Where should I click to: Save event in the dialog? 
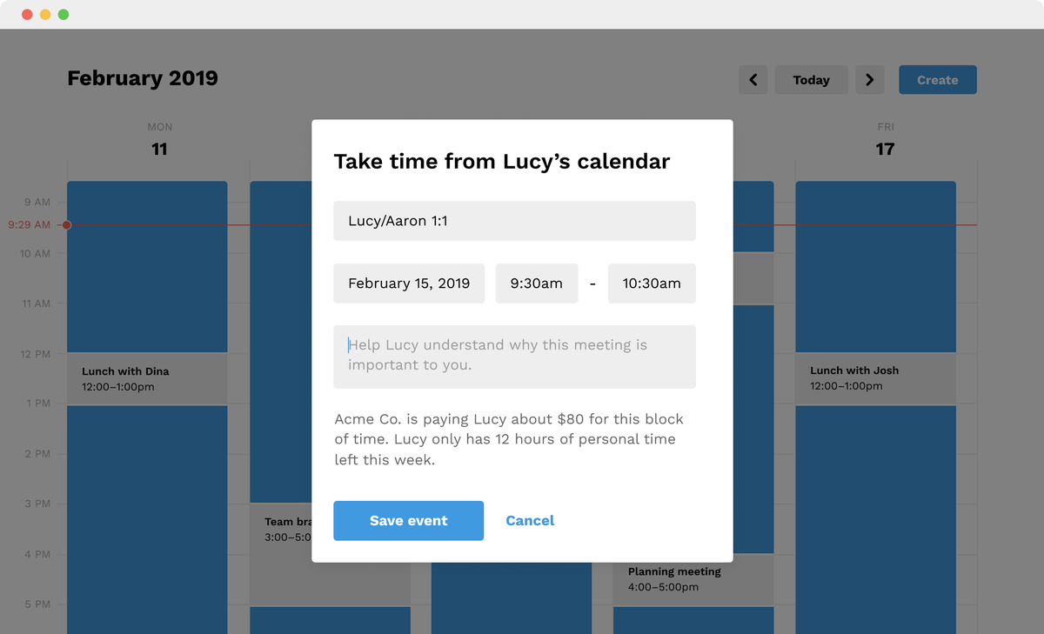coord(408,521)
